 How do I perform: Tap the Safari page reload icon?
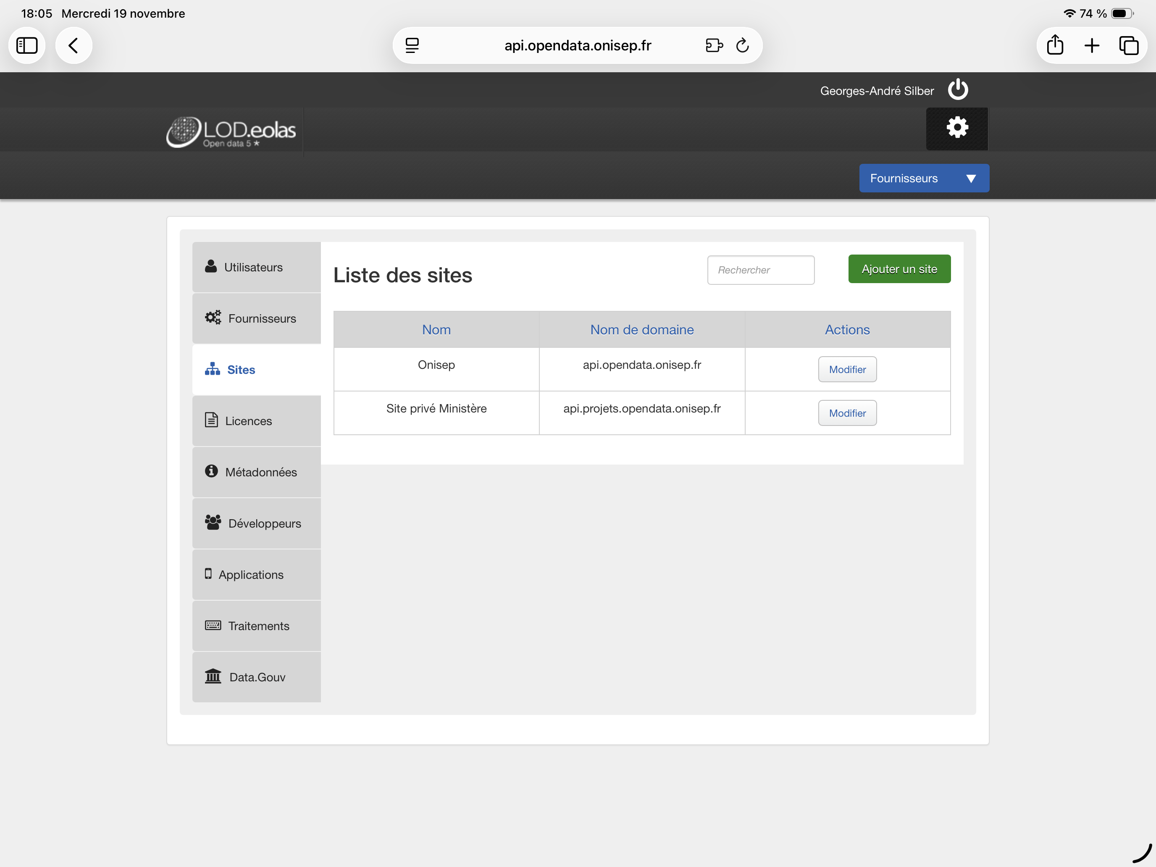(x=742, y=45)
